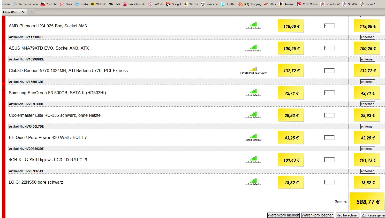Click article number HV1029DHDE
Image resolution: width=385 pixels, height=218 pixels.
(26, 59)
